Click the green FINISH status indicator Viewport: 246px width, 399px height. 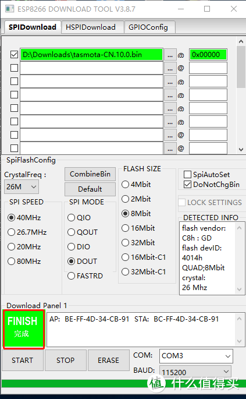(23, 329)
